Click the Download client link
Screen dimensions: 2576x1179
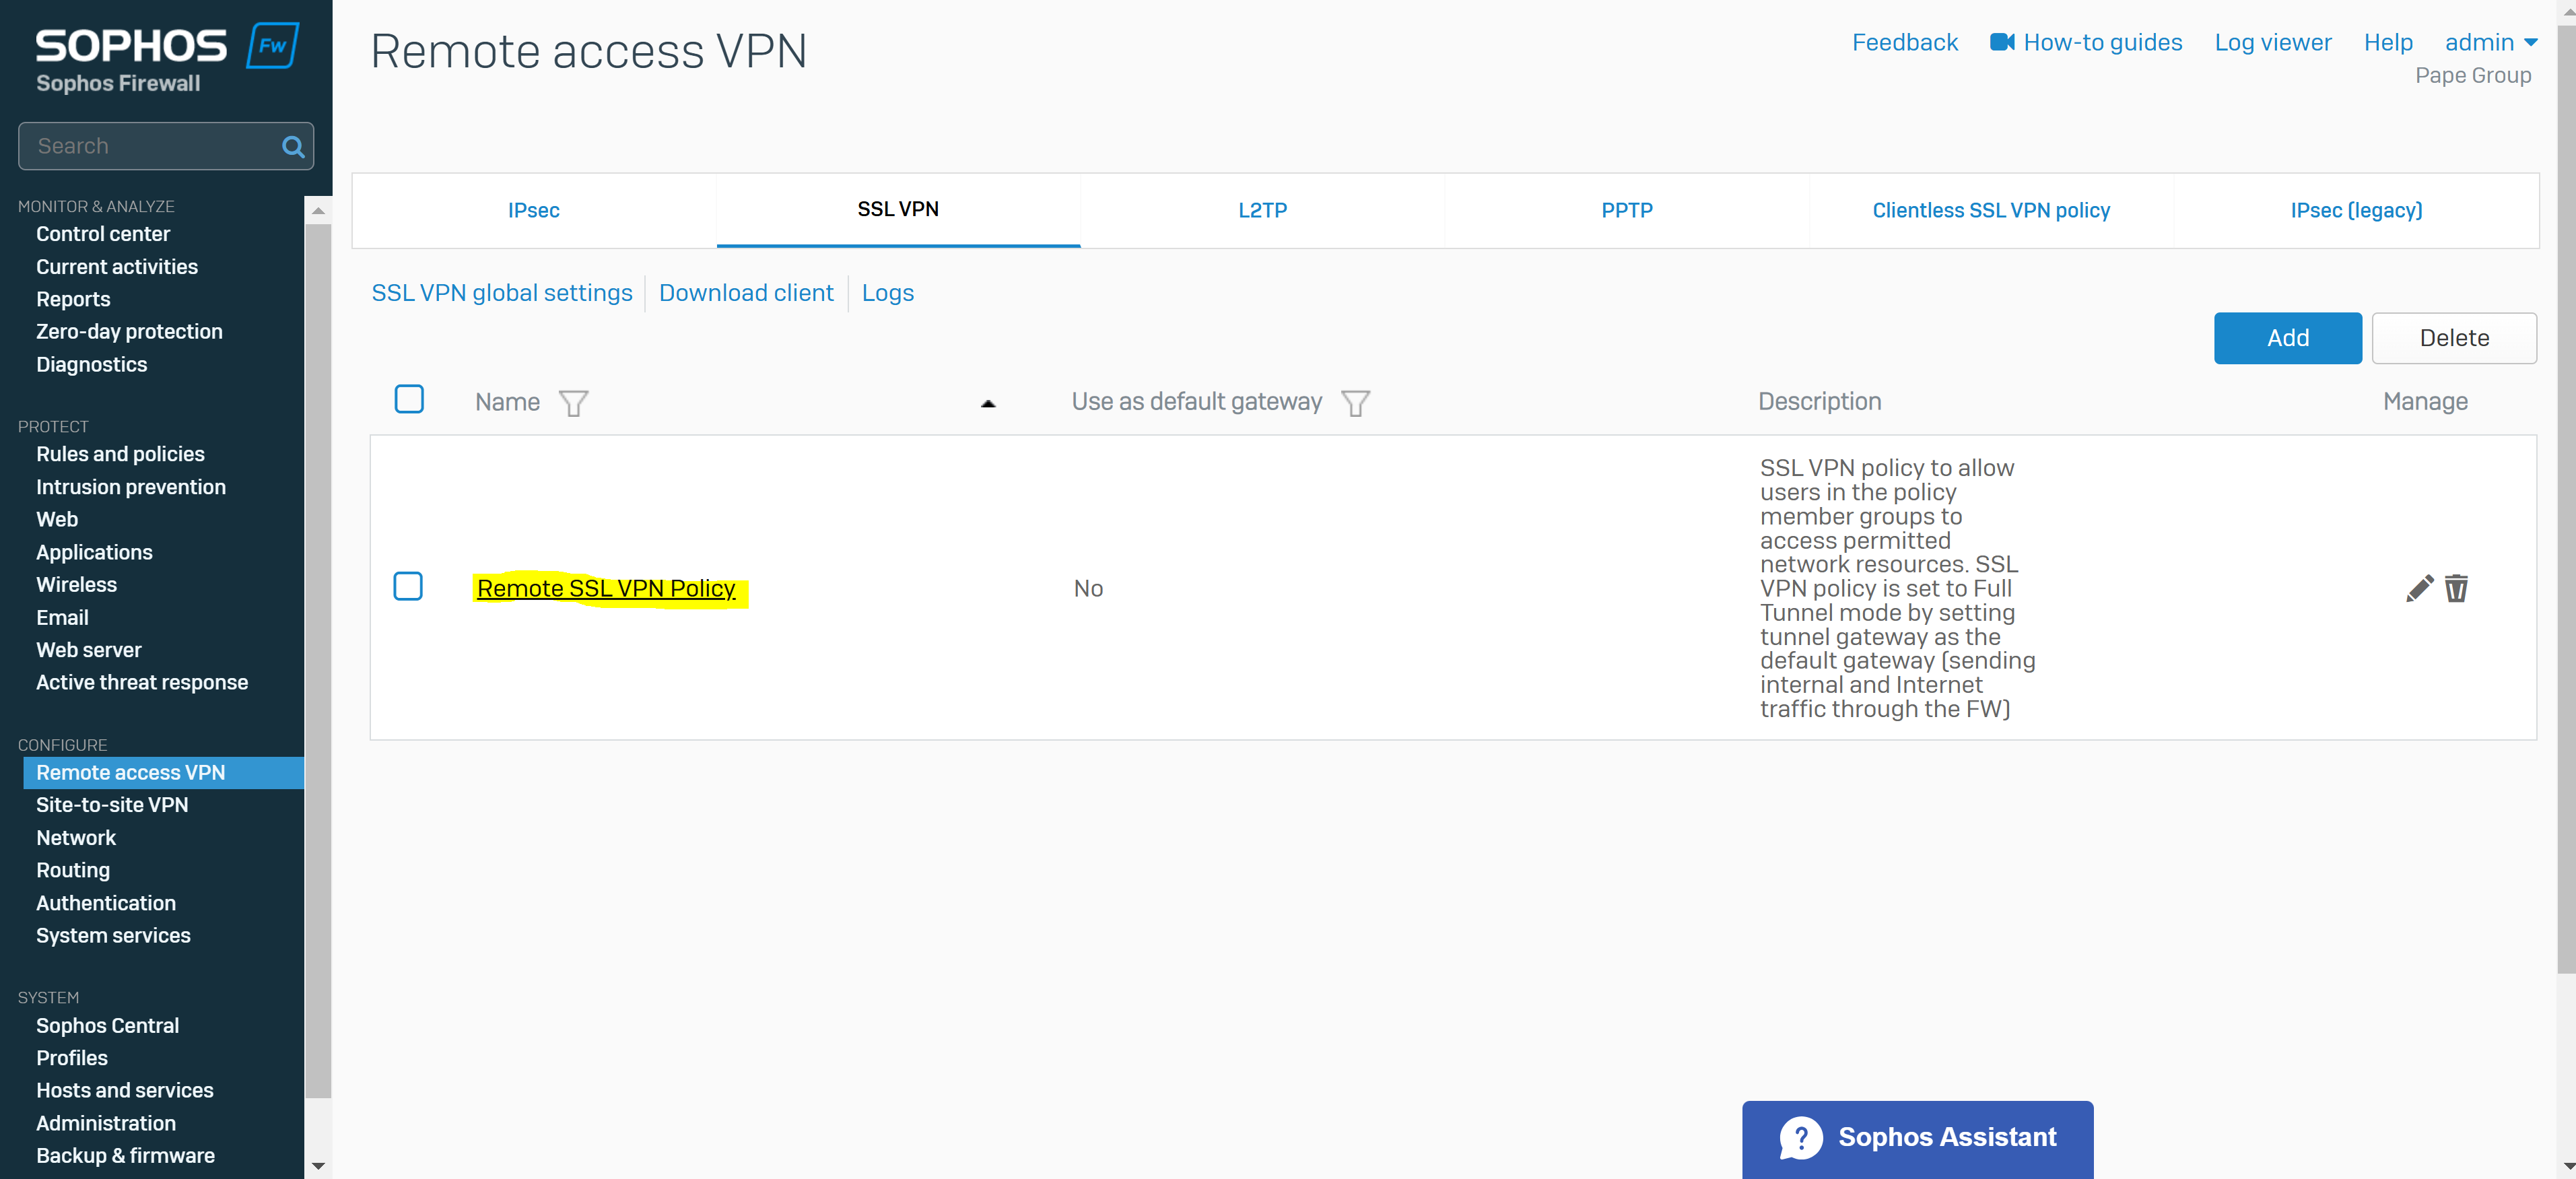746,293
